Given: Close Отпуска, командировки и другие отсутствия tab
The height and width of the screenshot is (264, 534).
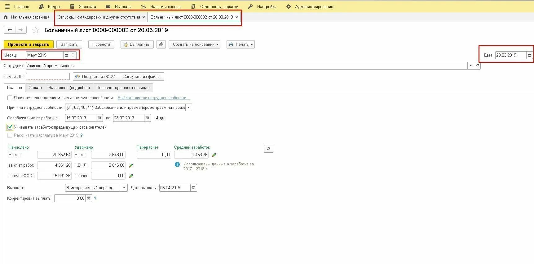Looking at the screenshot, I should 143,17.
